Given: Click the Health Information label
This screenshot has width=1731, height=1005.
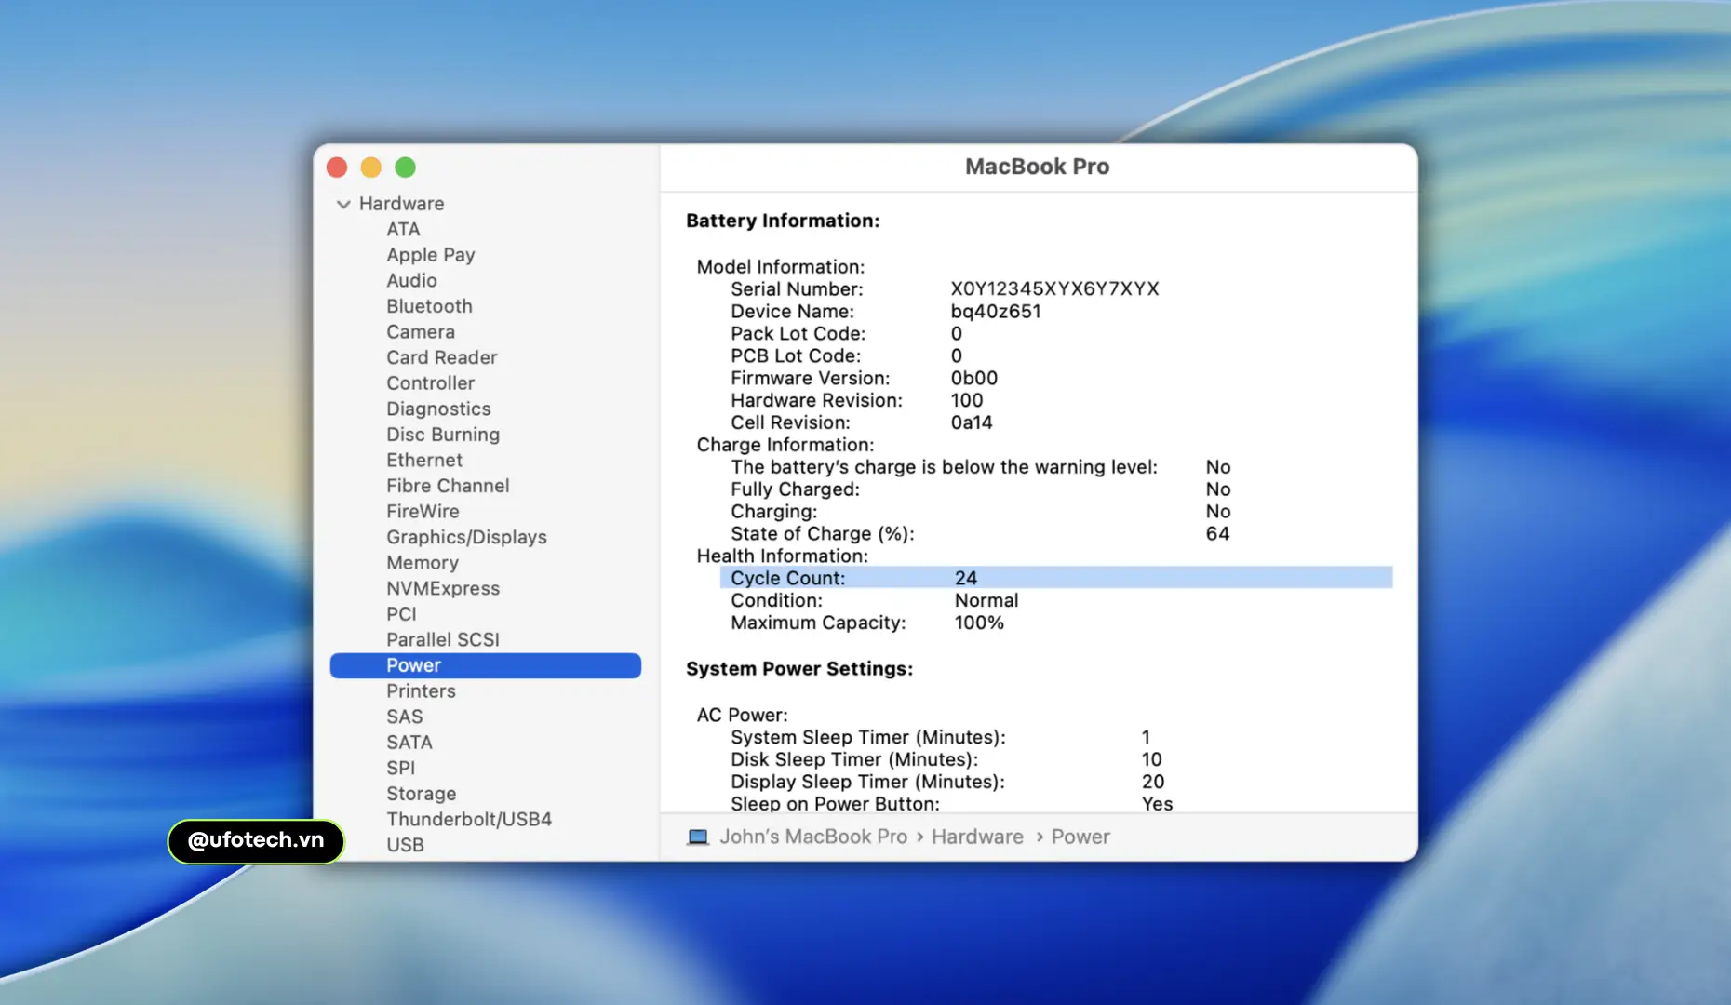Looking at the screenshot, I should pyautogui.click(x=782, y=556).
